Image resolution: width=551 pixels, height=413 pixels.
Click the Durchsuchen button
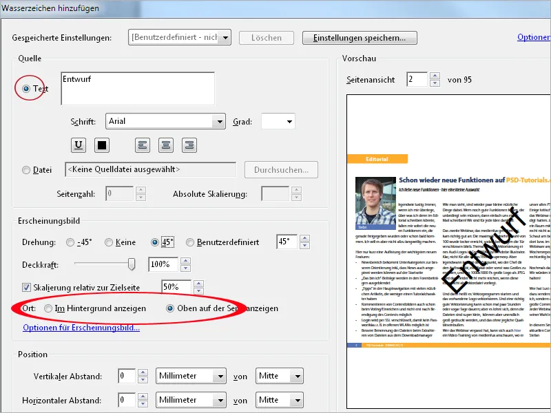(281, 170)
